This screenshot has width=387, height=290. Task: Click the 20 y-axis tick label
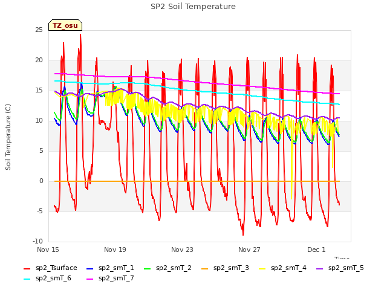coord(39,60)
